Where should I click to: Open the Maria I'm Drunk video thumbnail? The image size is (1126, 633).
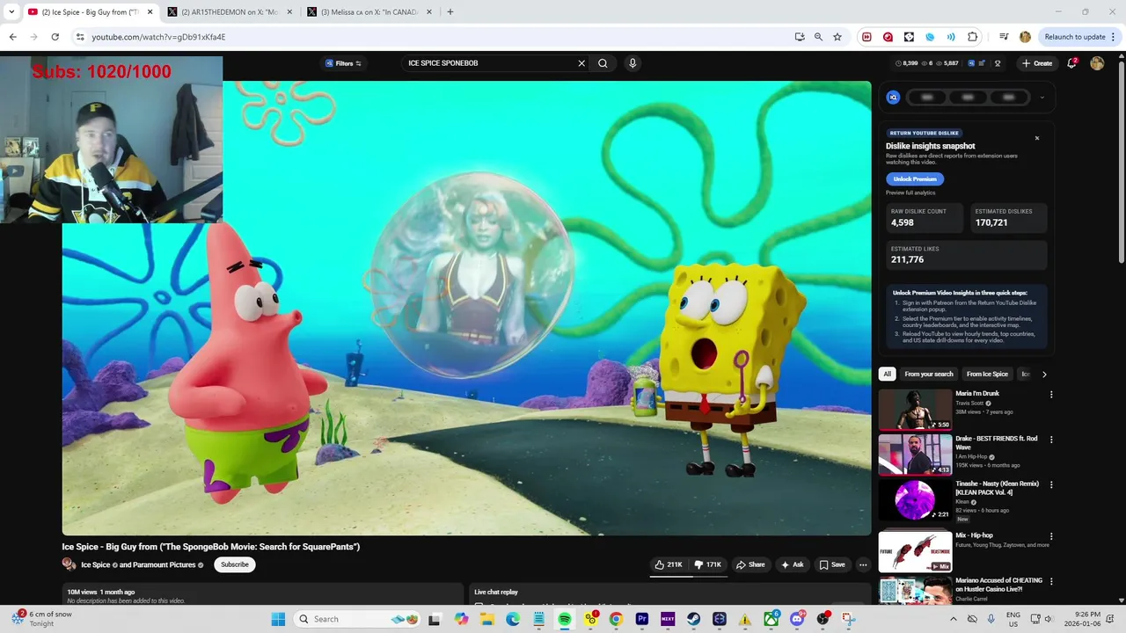pos(915,409)
